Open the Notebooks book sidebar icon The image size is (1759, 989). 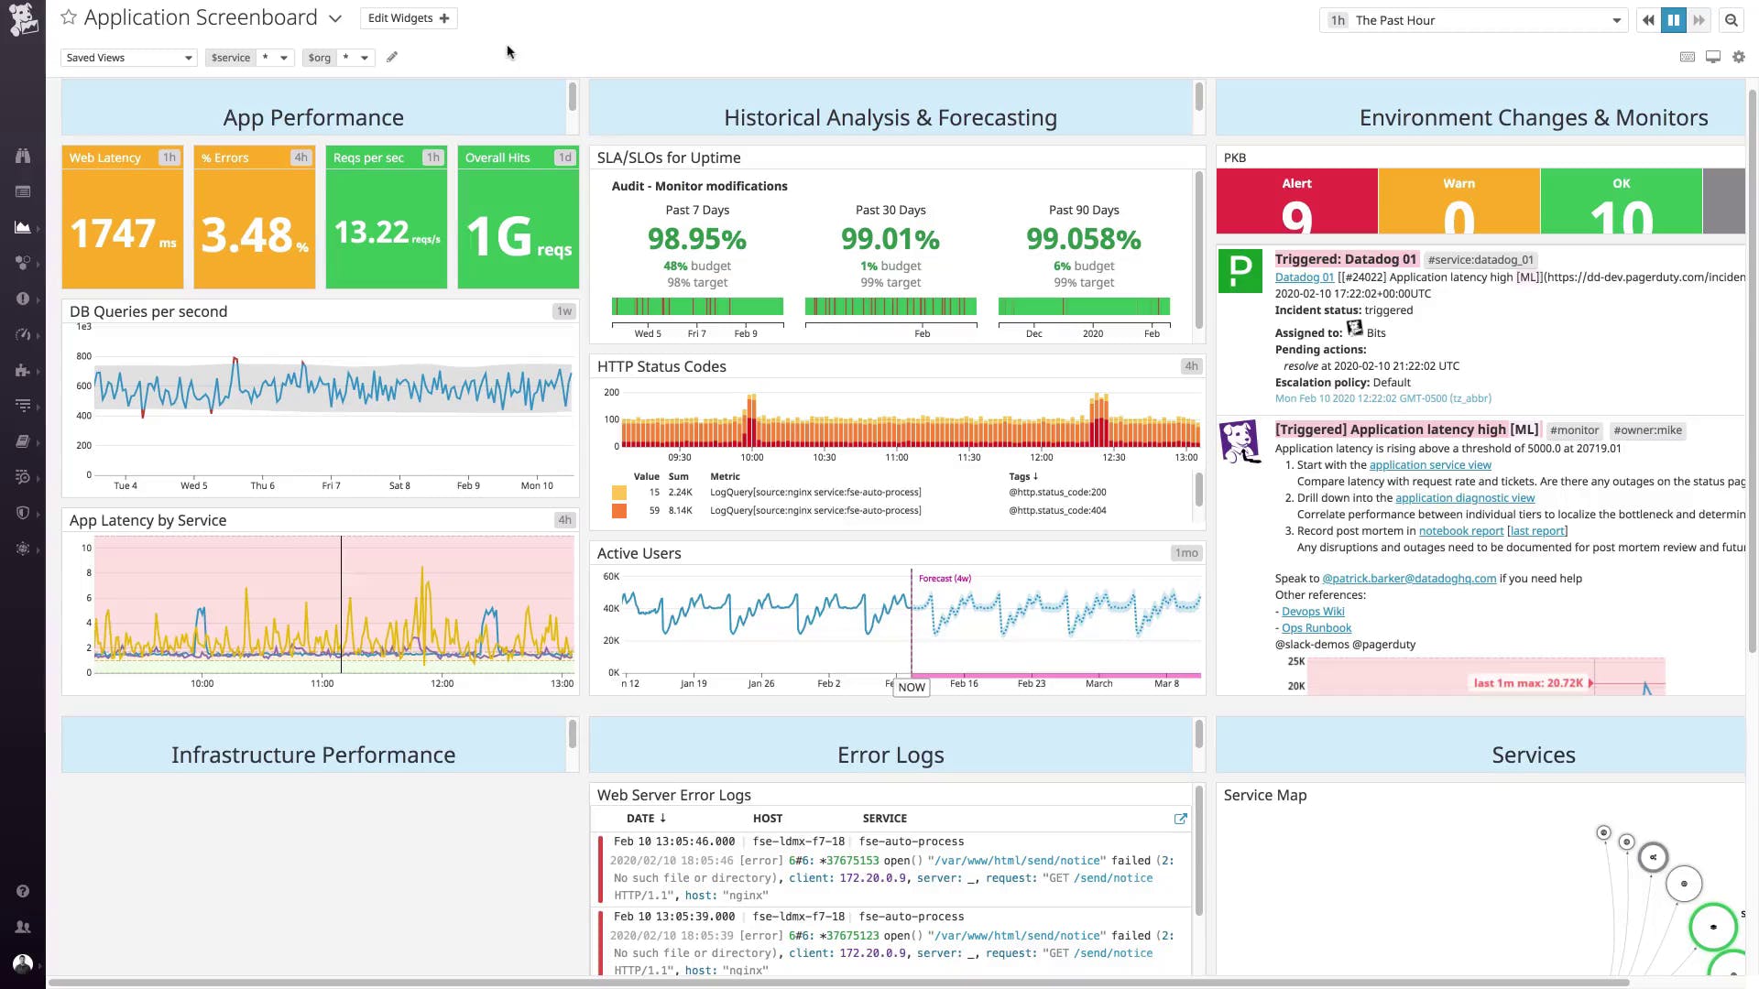[23, 441]
